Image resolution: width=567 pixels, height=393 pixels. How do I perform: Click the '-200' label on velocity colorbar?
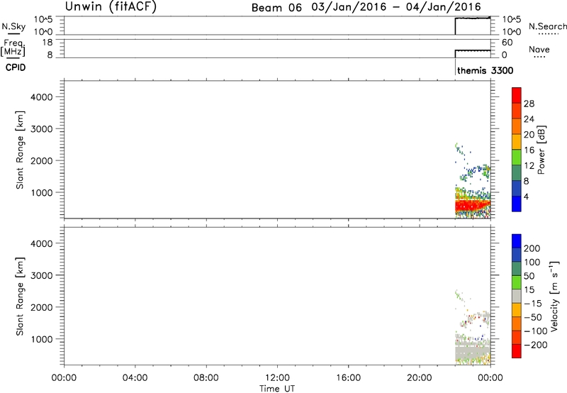536,345
